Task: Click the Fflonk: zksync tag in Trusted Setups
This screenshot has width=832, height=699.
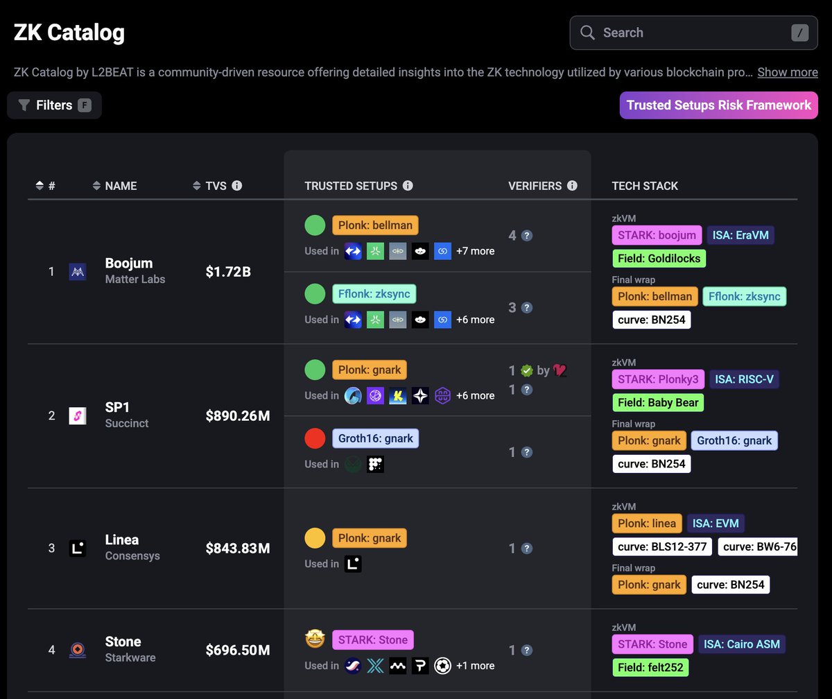Action: (374, 294)
